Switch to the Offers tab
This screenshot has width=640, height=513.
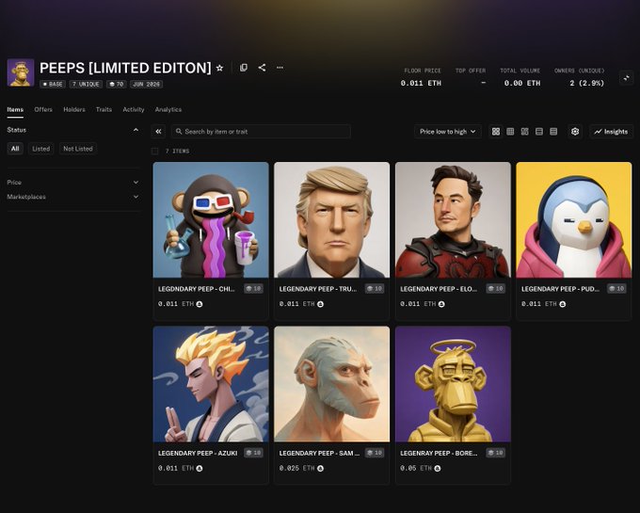(43, 109)
